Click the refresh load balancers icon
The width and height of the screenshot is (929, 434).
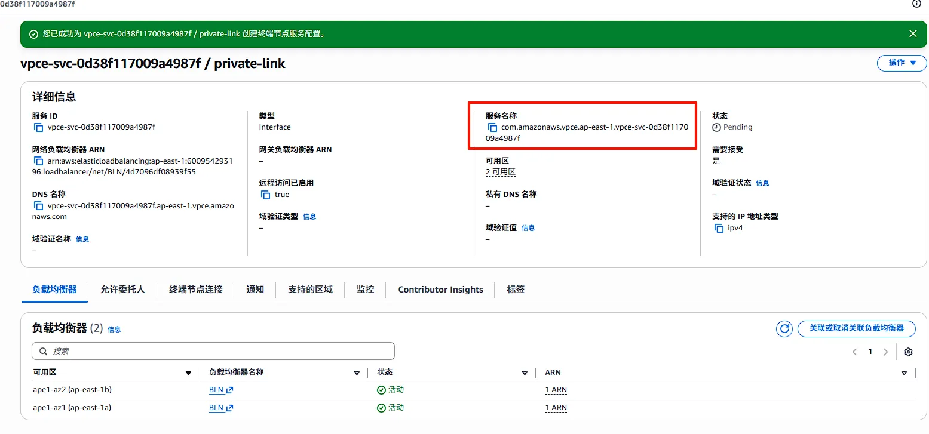(x=784, y=328)
